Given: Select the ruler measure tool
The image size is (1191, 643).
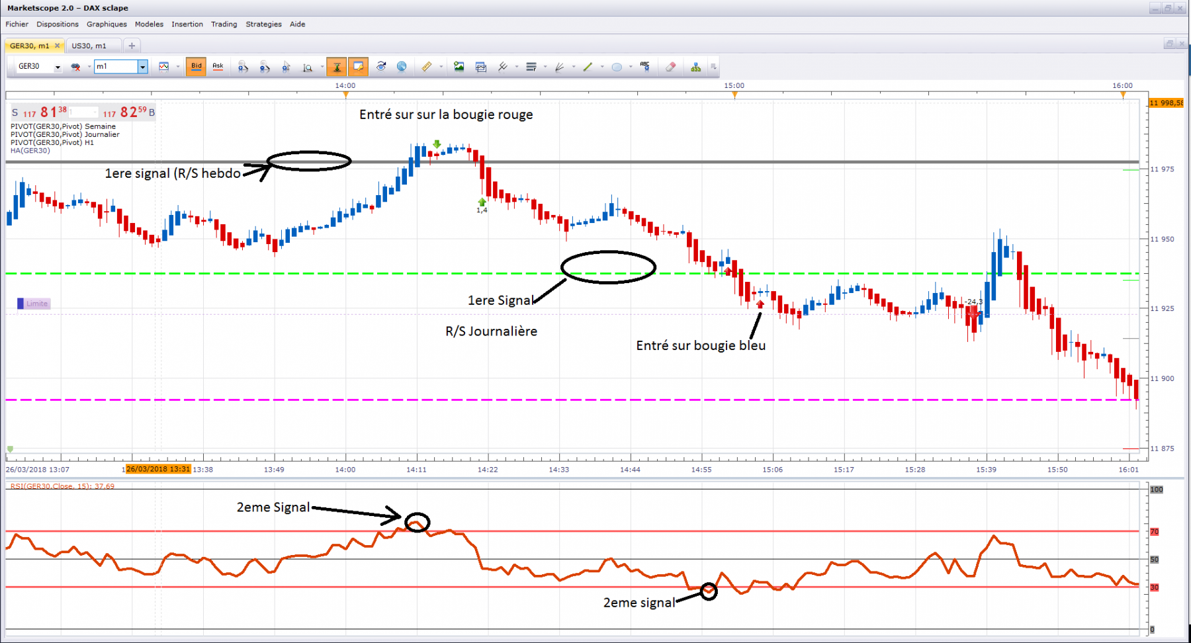Looking at the screenshot, I should [x=427, y=67].
